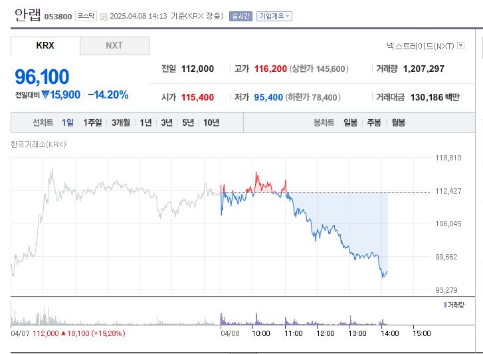Open the 기업개요 dropdown
The width and height of the screenshot is (483, 354).
(274, 16)
